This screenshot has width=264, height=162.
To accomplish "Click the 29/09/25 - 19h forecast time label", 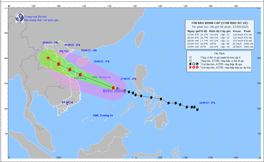I will tap(50, 43).
